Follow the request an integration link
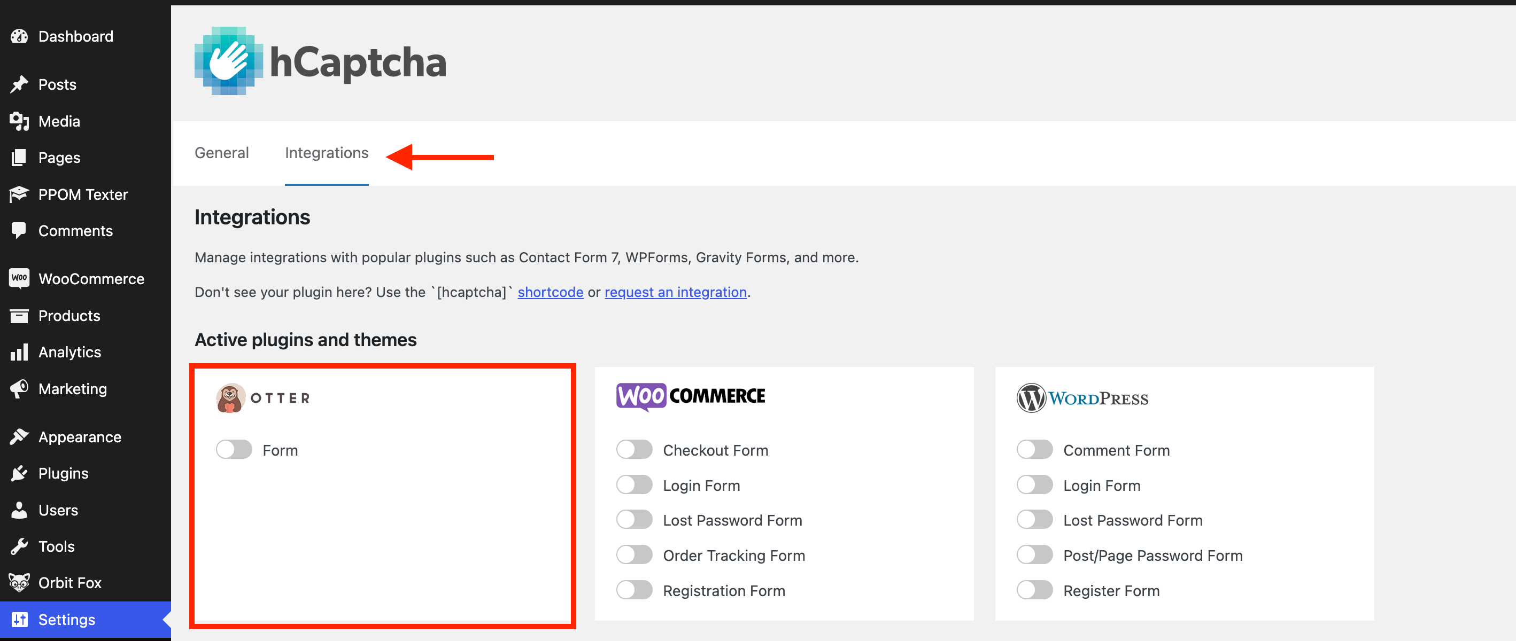1516x641 pixels. [675, 292]
